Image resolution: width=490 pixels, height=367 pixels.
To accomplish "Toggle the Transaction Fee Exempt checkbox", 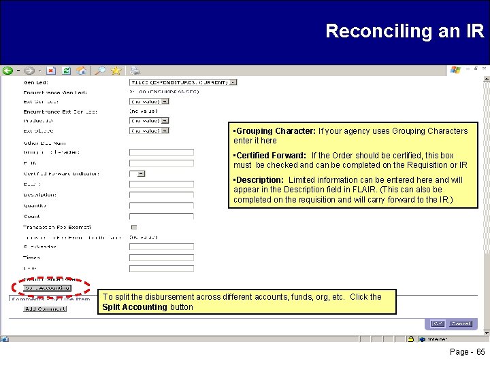I will [x=134, y=227].
